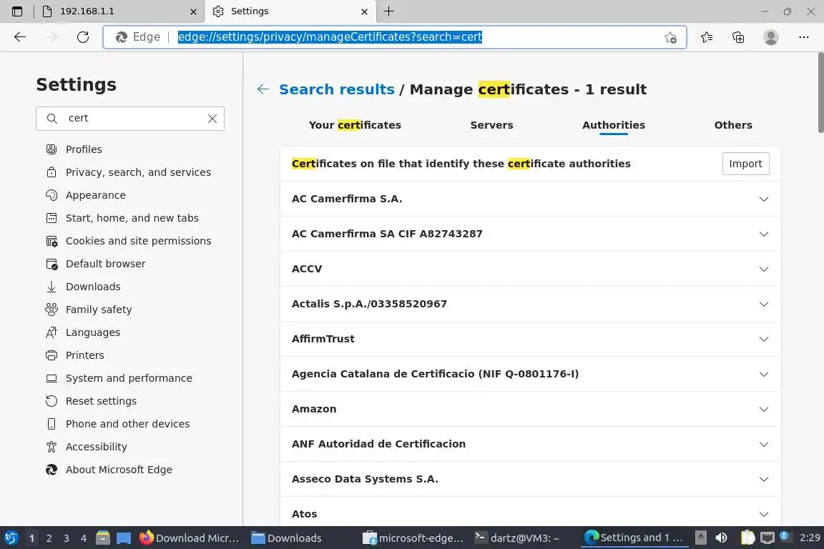Close the 192.168.1.1 tab
Screen dimensions: 824x549
(193, 11)
